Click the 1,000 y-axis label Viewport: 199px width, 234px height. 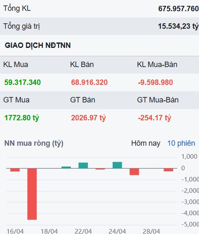pos(189,157)
